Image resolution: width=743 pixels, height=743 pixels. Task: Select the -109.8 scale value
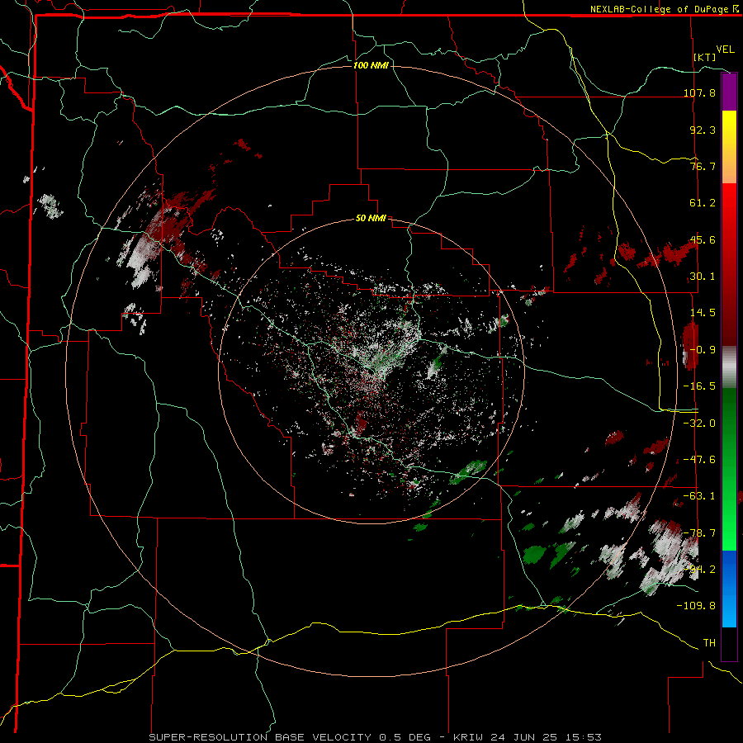pos(696,606)
